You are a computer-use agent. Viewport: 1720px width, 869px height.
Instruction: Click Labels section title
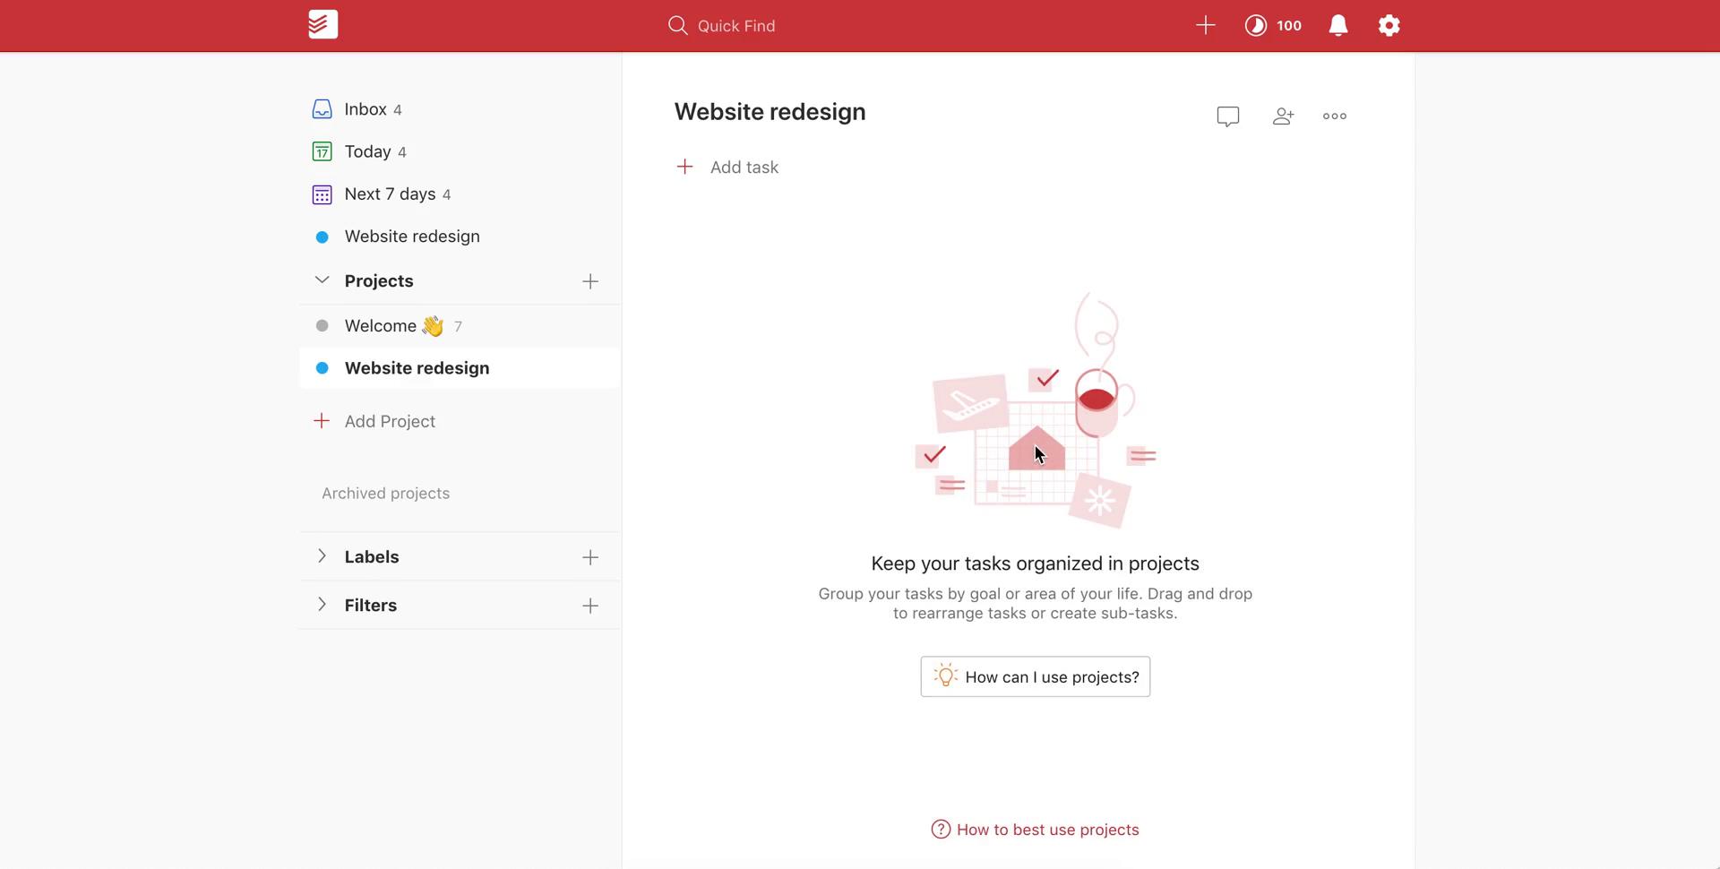(x=372, y=557)
